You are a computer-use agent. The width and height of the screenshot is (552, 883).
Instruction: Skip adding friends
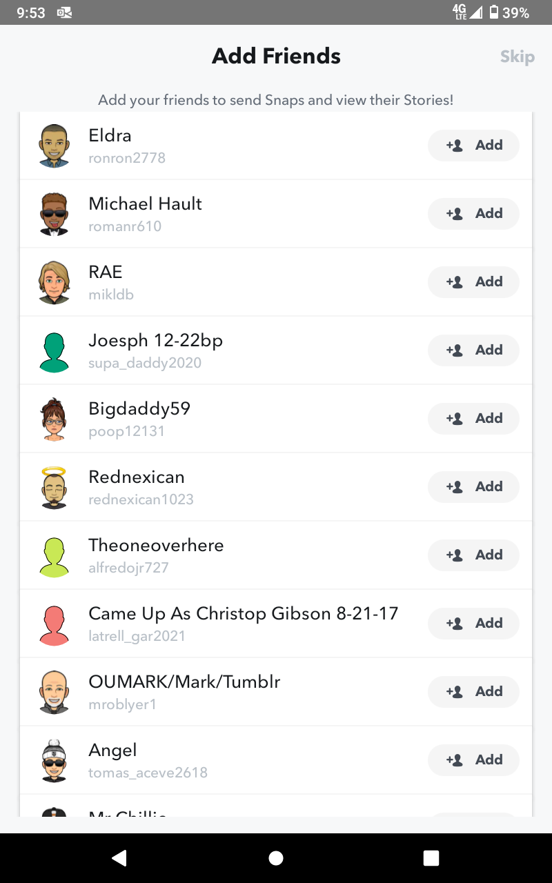[517, 57]
